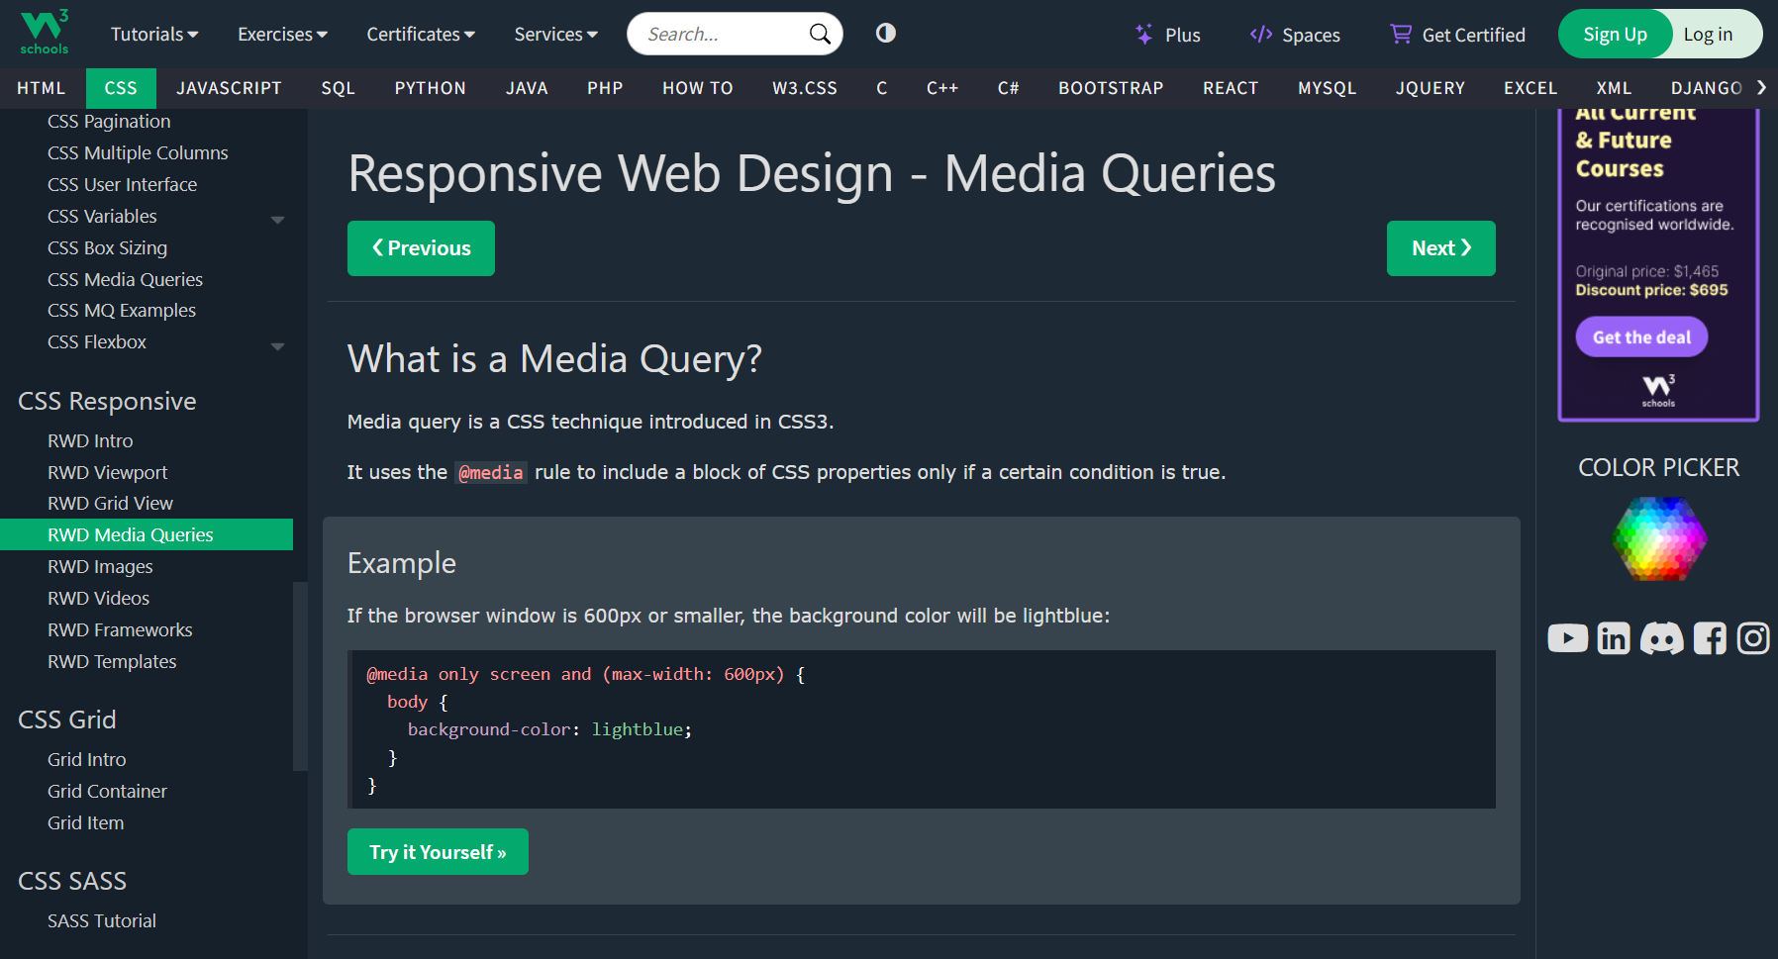The width and height of the screenshot is (1778, 959).
Task: Click the Previous chapter button
Action: [x=421, y=248]
